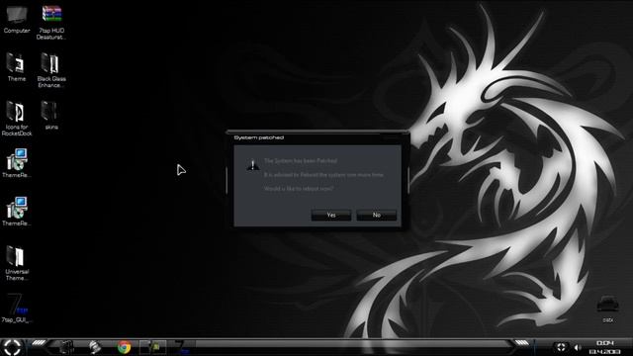Select the 7tsp_GUI desktop icon

[17, 309]
